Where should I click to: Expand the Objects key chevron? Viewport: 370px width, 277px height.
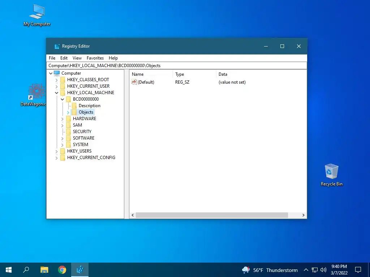[x=68, y=113]
